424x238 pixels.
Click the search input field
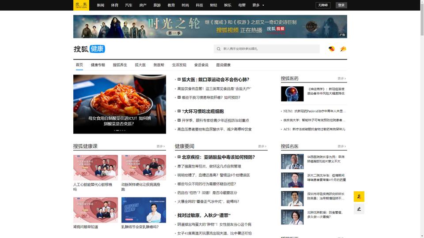point(267,49)
